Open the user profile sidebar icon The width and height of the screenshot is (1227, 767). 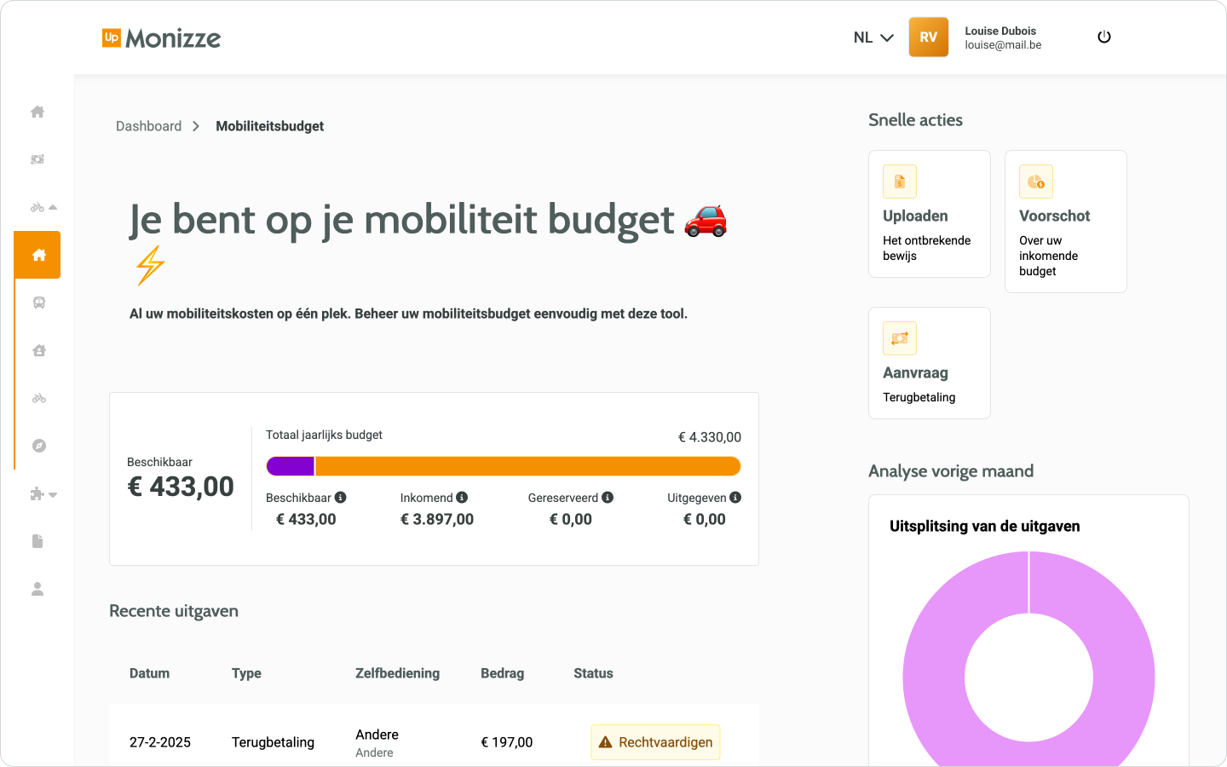coord(37,589)
